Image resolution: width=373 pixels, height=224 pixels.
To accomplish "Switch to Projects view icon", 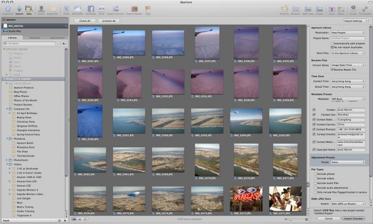I will 284,9.
